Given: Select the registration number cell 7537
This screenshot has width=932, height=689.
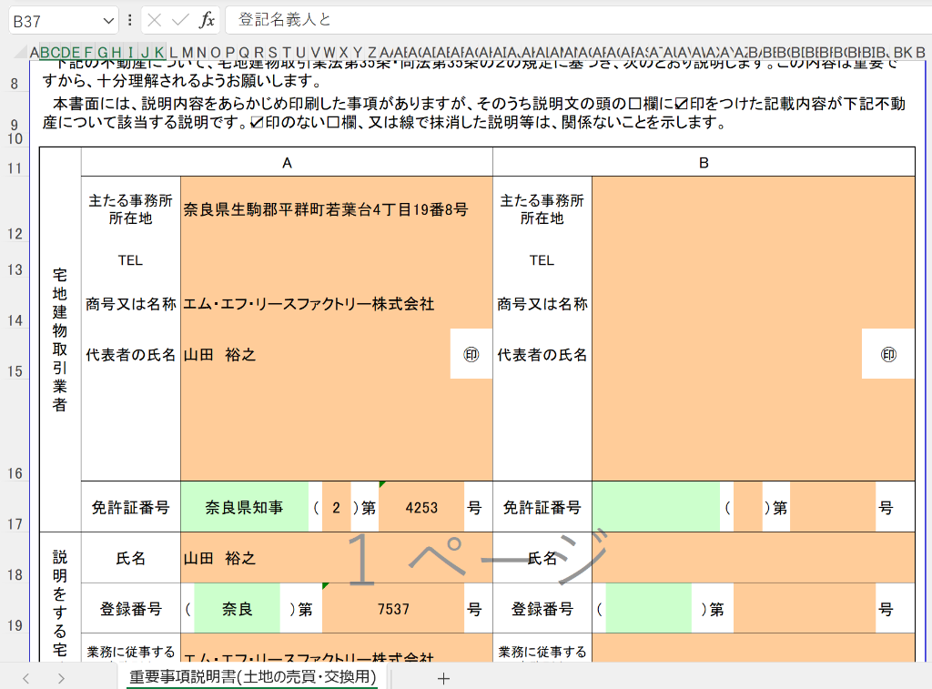Looking at the screenshot, I should coord(393,609).
